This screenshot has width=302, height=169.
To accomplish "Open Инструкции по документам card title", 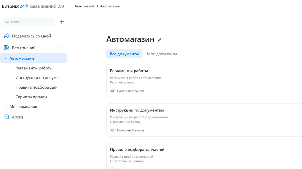I will coord(137,110).
